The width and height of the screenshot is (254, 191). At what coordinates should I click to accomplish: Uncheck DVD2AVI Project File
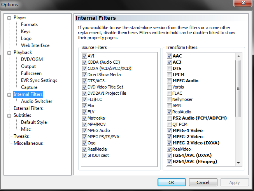[84, 93]
